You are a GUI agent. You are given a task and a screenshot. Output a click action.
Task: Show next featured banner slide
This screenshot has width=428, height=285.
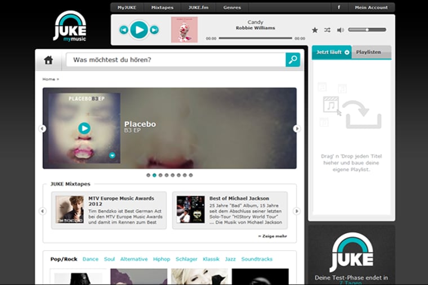[x=297, y=129]
